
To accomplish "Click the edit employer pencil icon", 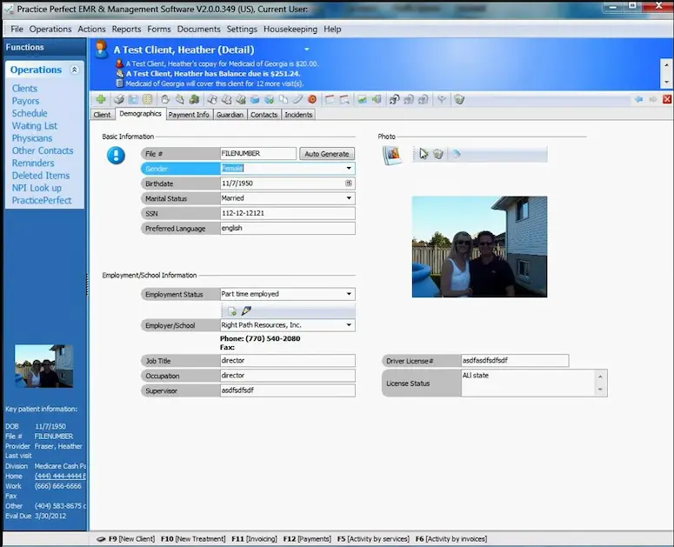I will 246,310.
